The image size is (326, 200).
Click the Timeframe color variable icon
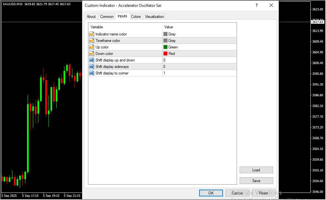[92, 41]
